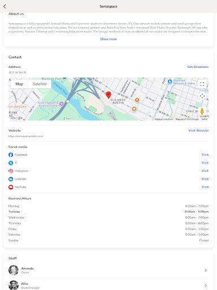Toggle fullscreen map view
This screenshot has width=217, height=290.
pos(202,84)
